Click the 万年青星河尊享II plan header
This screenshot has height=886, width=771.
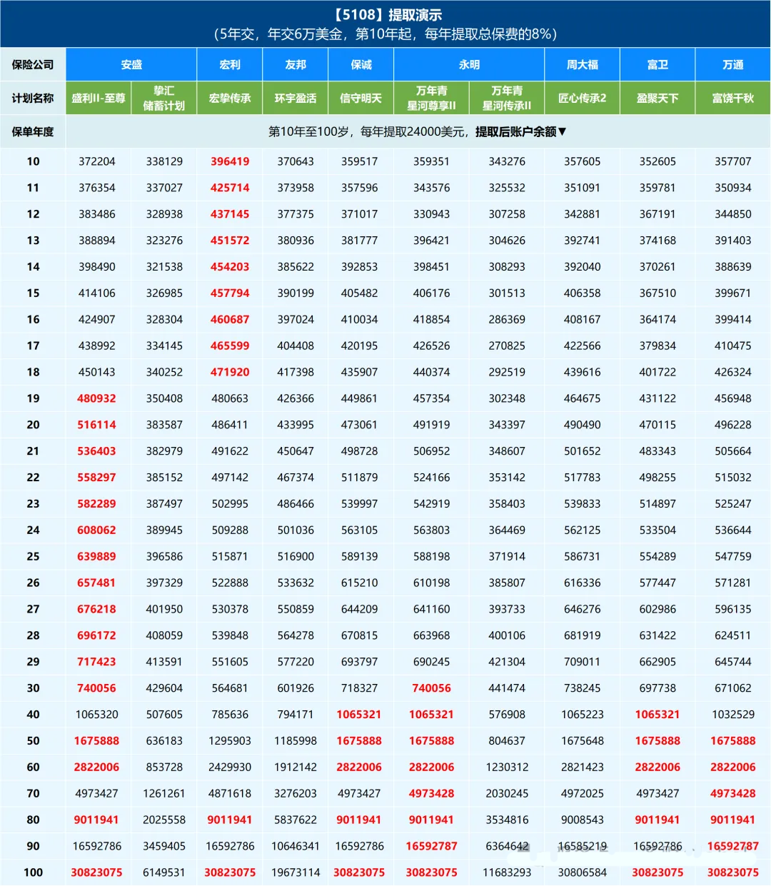click(x=431, y=99)
